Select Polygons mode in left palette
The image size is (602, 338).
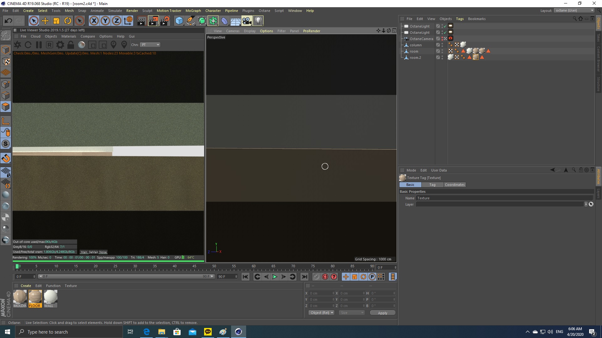(6, 107)
